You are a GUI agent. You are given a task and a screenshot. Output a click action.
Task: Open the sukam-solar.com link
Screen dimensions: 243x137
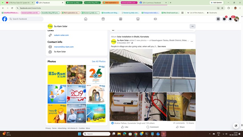coord(61,35)
